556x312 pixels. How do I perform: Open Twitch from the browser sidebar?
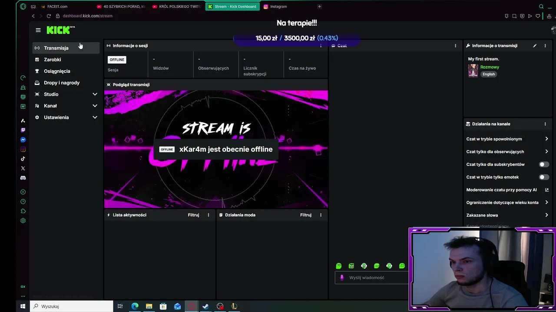[x=23, y=130]
